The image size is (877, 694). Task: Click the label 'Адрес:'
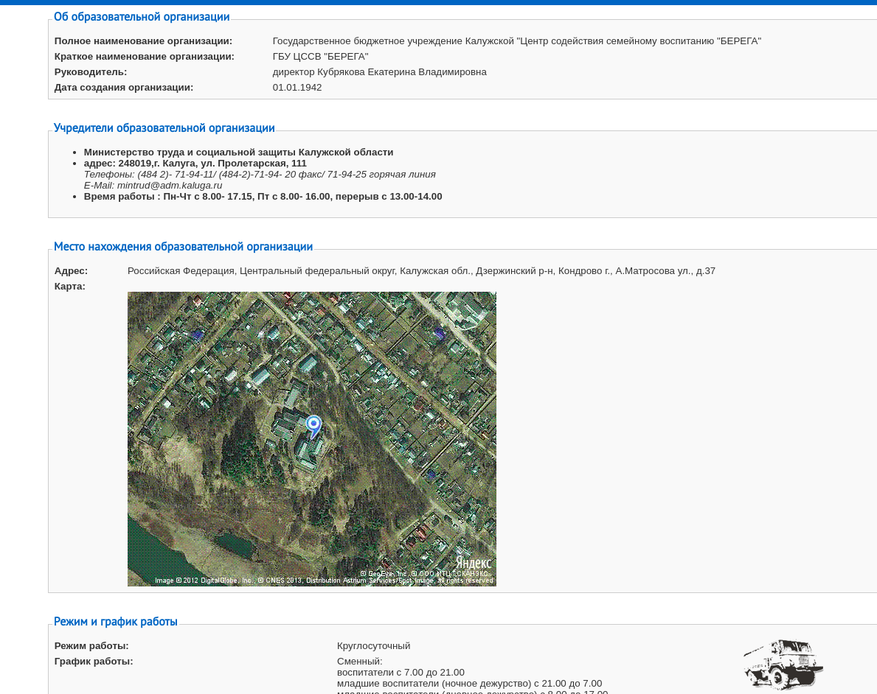71,271
